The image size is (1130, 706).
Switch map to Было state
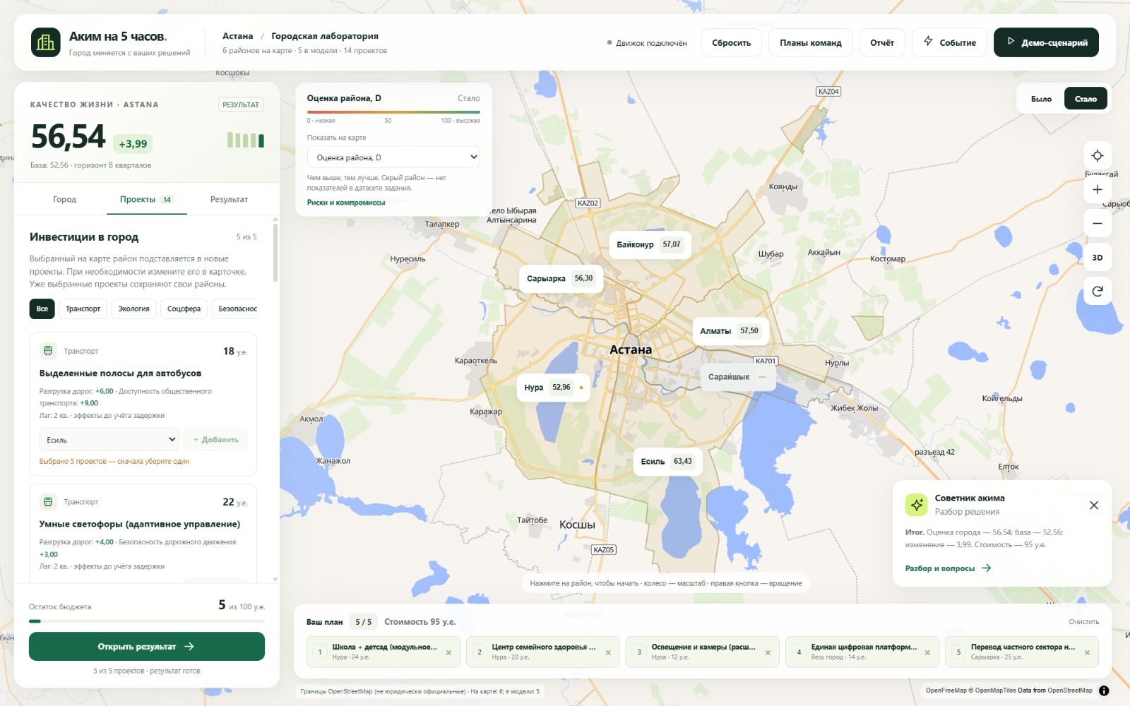pos(1041,99)
